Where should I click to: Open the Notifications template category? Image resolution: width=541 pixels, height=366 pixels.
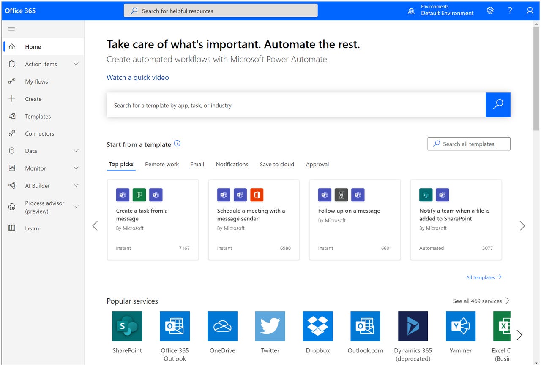coord(232,164)
